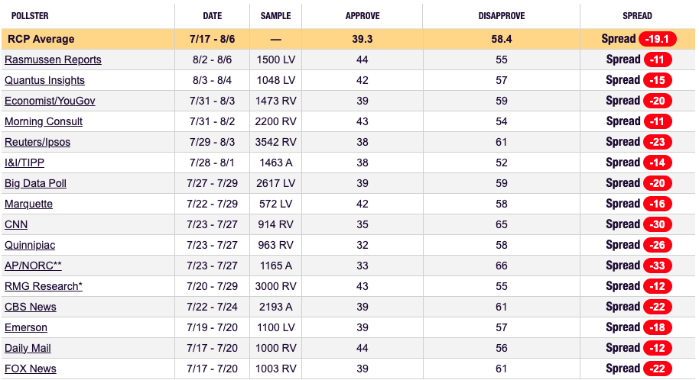Open the Morning Consult poll
699x380 pixels.
[44, 121]
